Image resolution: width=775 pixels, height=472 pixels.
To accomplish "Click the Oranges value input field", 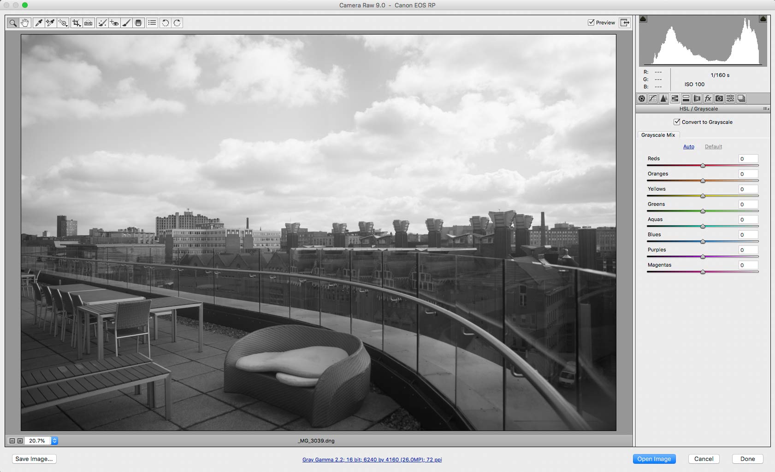I will (748, 174).
